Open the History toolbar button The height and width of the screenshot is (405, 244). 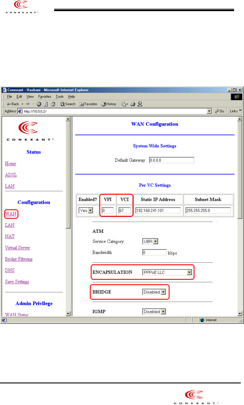click(109, 104)
